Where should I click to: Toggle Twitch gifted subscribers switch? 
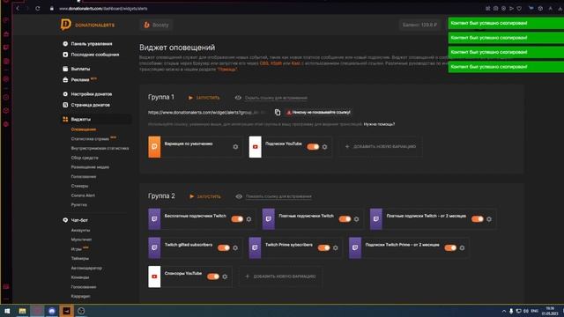[x=223, y=247]
